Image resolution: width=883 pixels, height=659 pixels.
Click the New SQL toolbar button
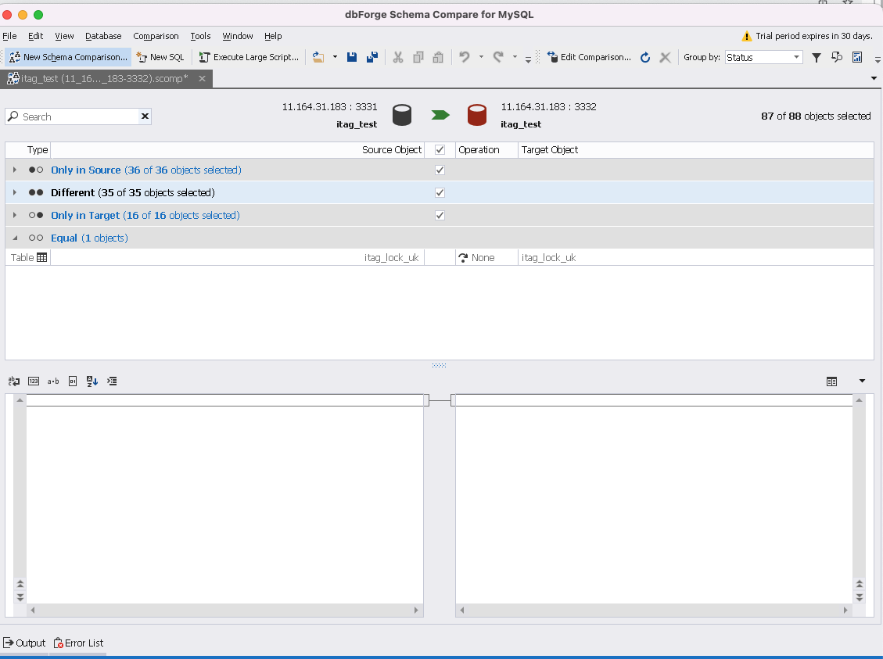click(160, 57)
